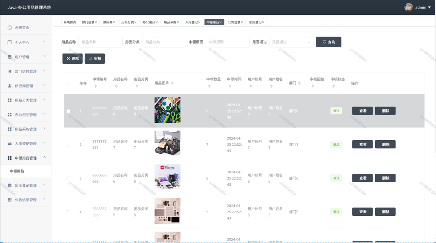The image size is (436, 243).
Task: Close the 出库登记 tab with its x
Action: (263, 22)
